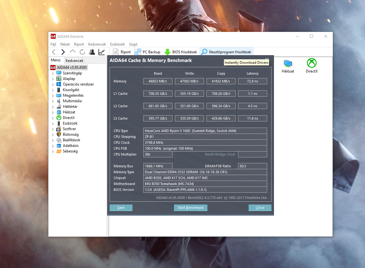Open Illesztőprogram frissítések toolbar item

226,52
